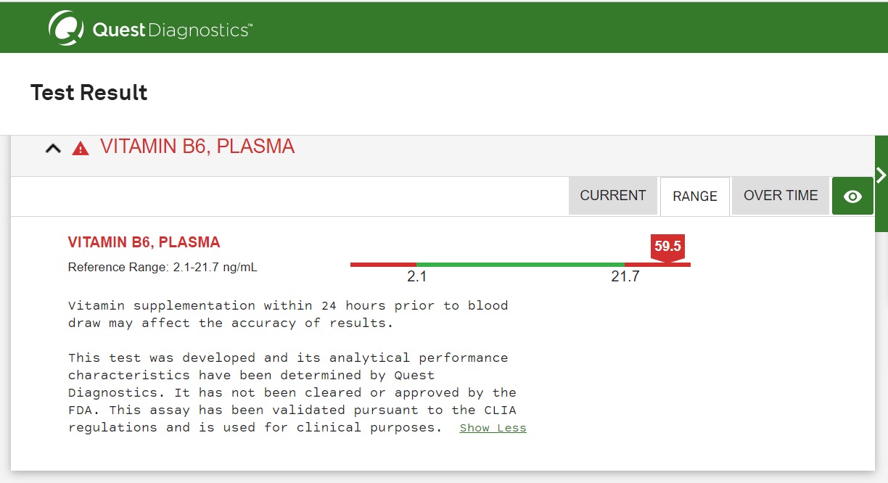The image size is (888, 483).
Task: Click the red warning triangle icon
Action: pos(80,149)
